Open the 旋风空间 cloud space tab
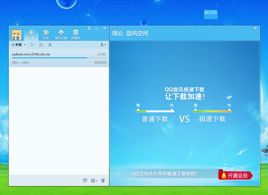Screen dimensions: 268x195 61,35
